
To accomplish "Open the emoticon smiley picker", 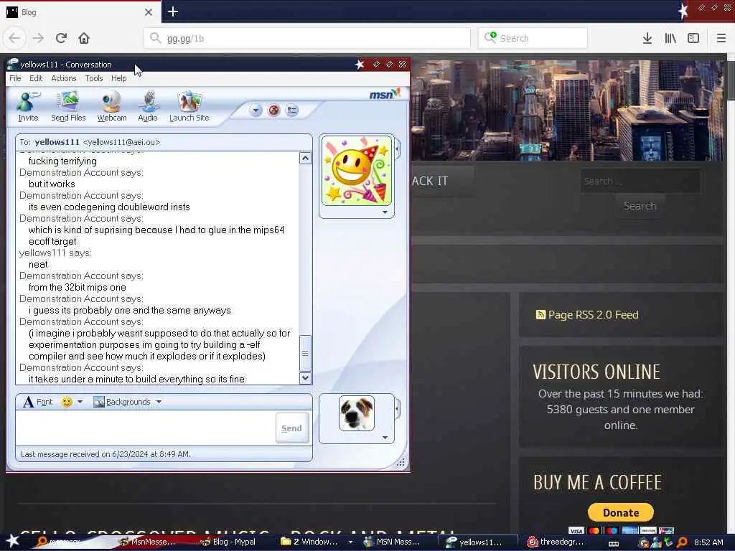I will (67, 402).
